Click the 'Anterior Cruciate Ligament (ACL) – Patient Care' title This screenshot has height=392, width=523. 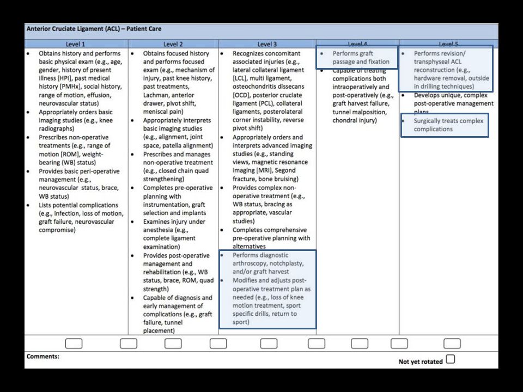[94, 29]
